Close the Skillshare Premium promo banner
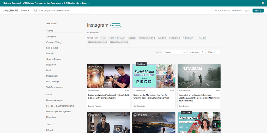The width and height of the screenshot is (267, 133). [x=263, y=3]
